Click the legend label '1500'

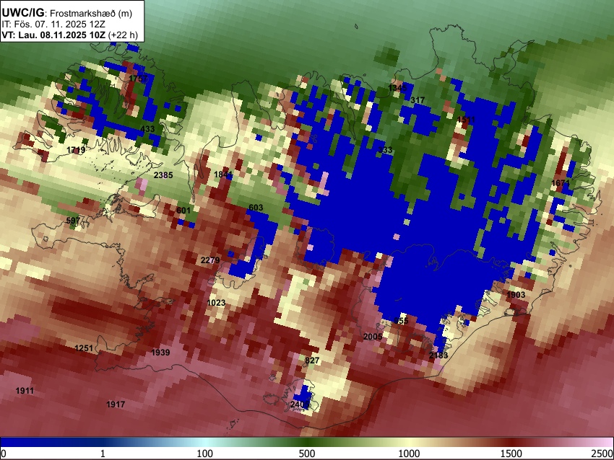click(x=511, y=454)
